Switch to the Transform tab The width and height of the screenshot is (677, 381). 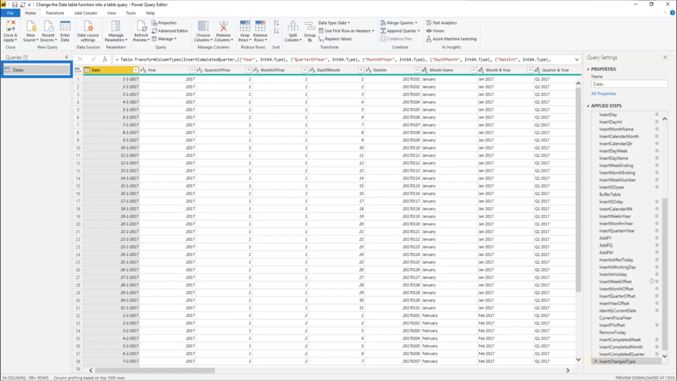click(x=55, y=13)
